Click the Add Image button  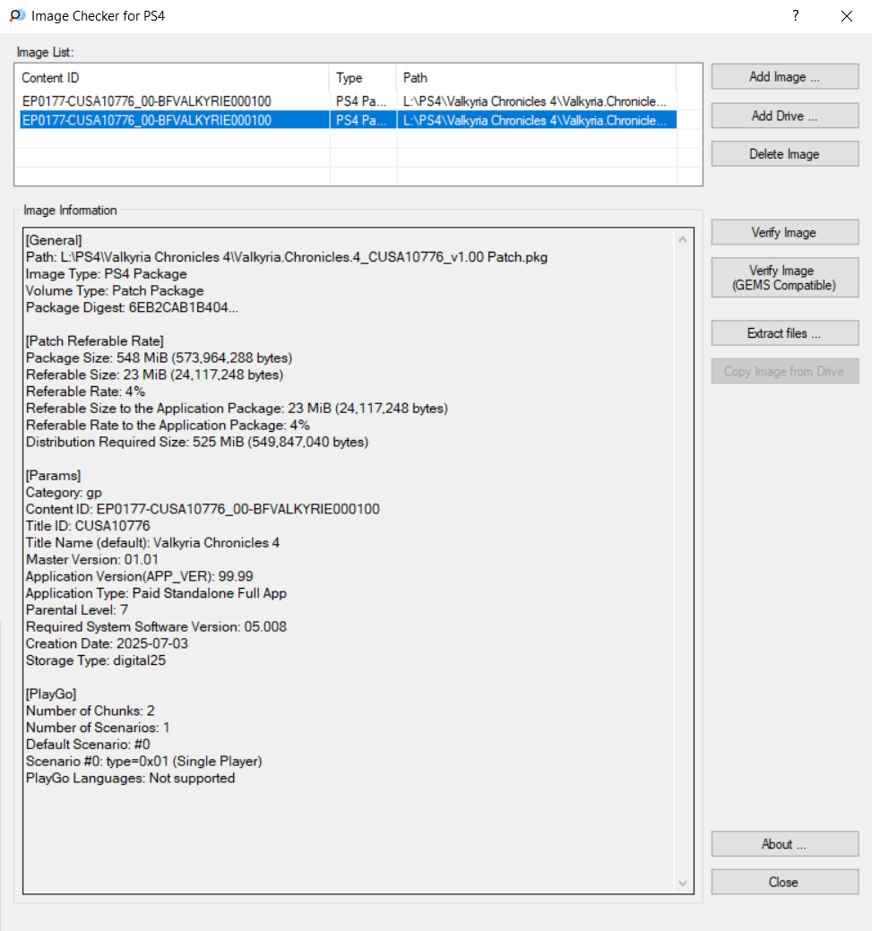pyautogui.click(x=785, y=76)
